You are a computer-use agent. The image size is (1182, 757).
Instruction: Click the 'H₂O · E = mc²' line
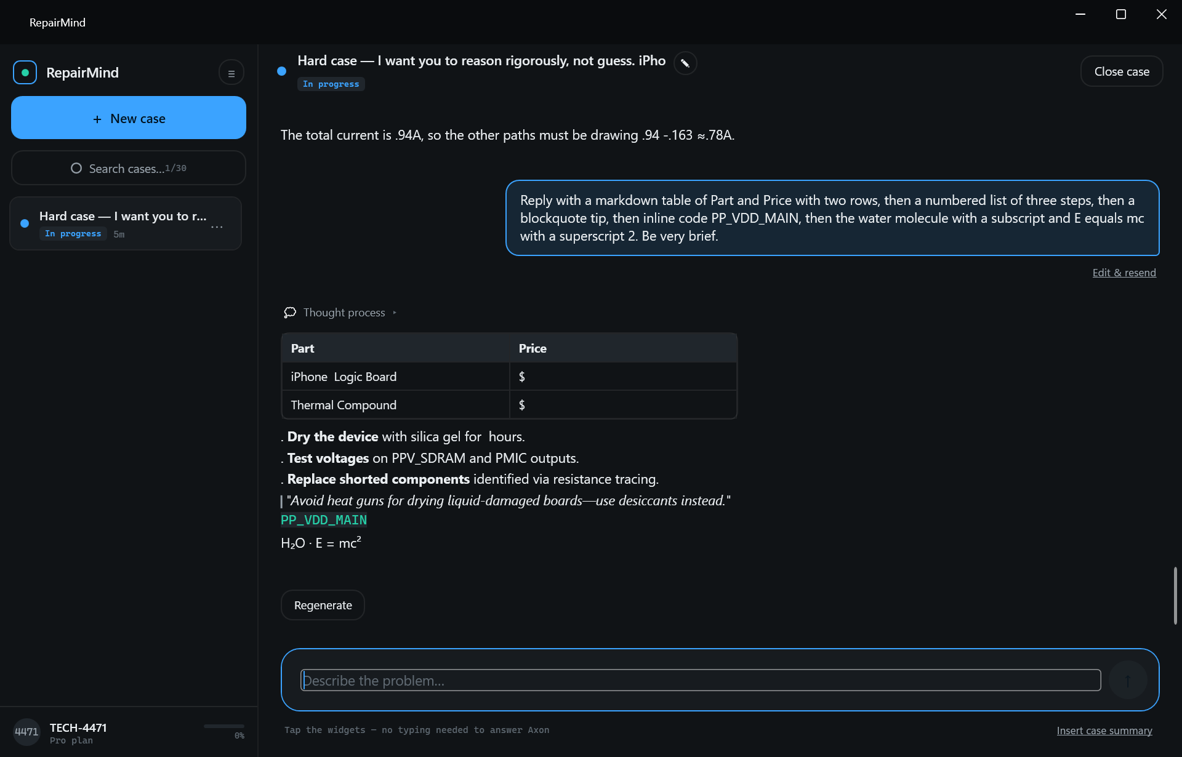coord(321,543)
